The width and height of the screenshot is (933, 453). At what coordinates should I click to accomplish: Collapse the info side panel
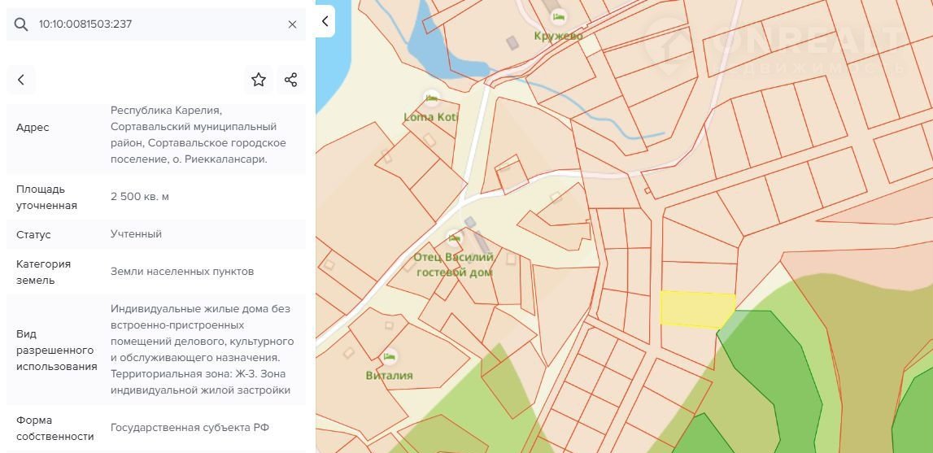click(x=325, y=21)
